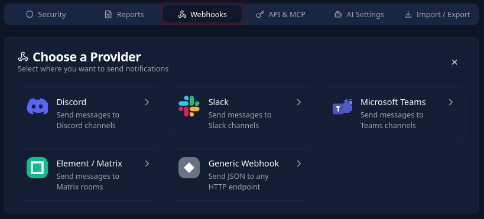484x219 pixels.
Task: Click the Element / Matrix logo icon
Action: point(37,168)
